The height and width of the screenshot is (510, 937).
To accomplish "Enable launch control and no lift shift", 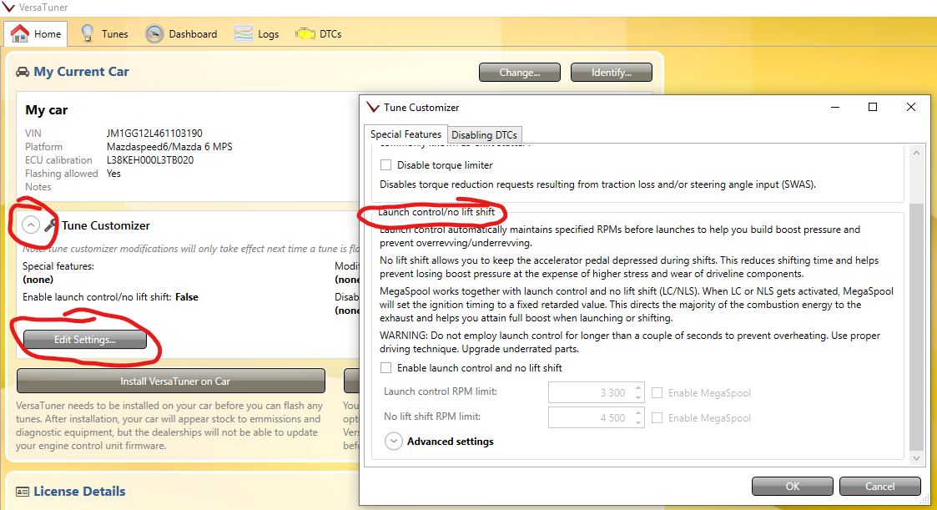I will coord(386,368).
